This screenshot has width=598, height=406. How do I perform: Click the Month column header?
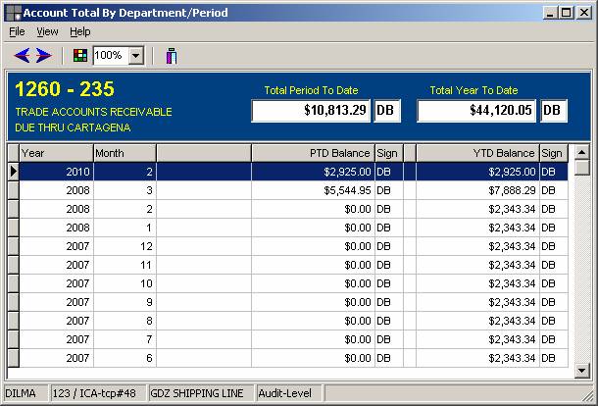(x=124, y=153)
